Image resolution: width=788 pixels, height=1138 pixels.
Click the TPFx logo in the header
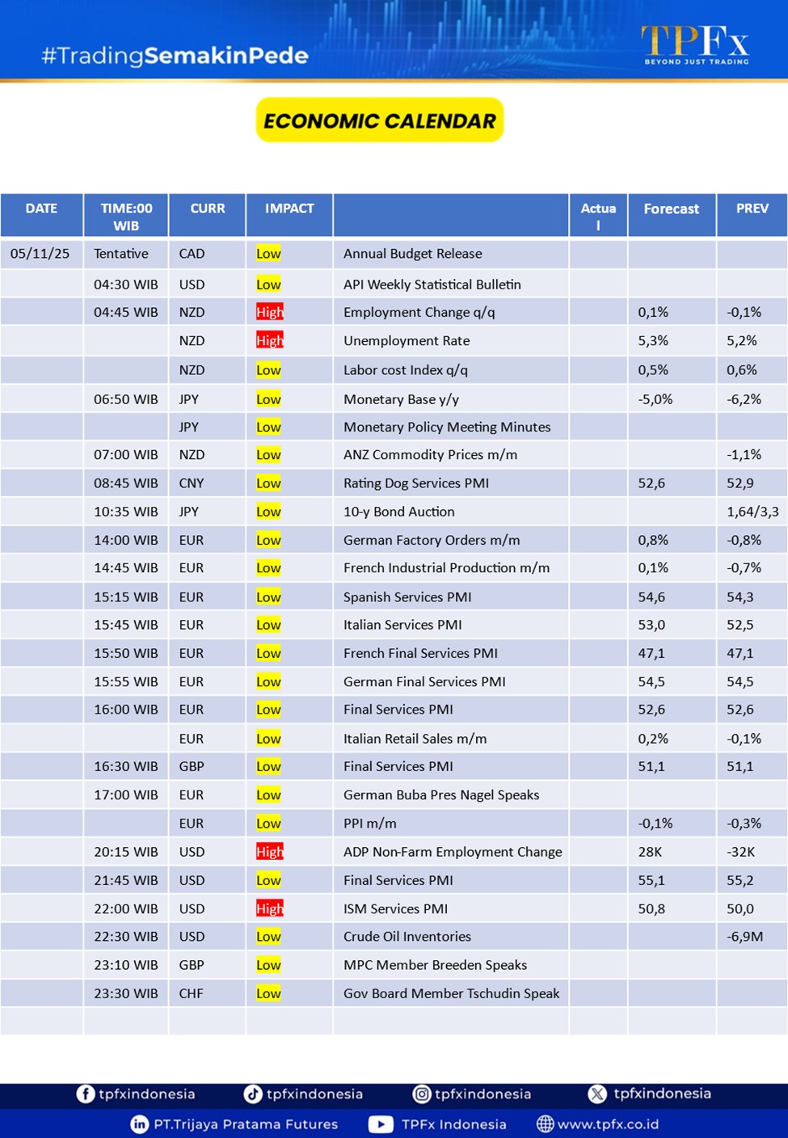(x=695, y=44)
